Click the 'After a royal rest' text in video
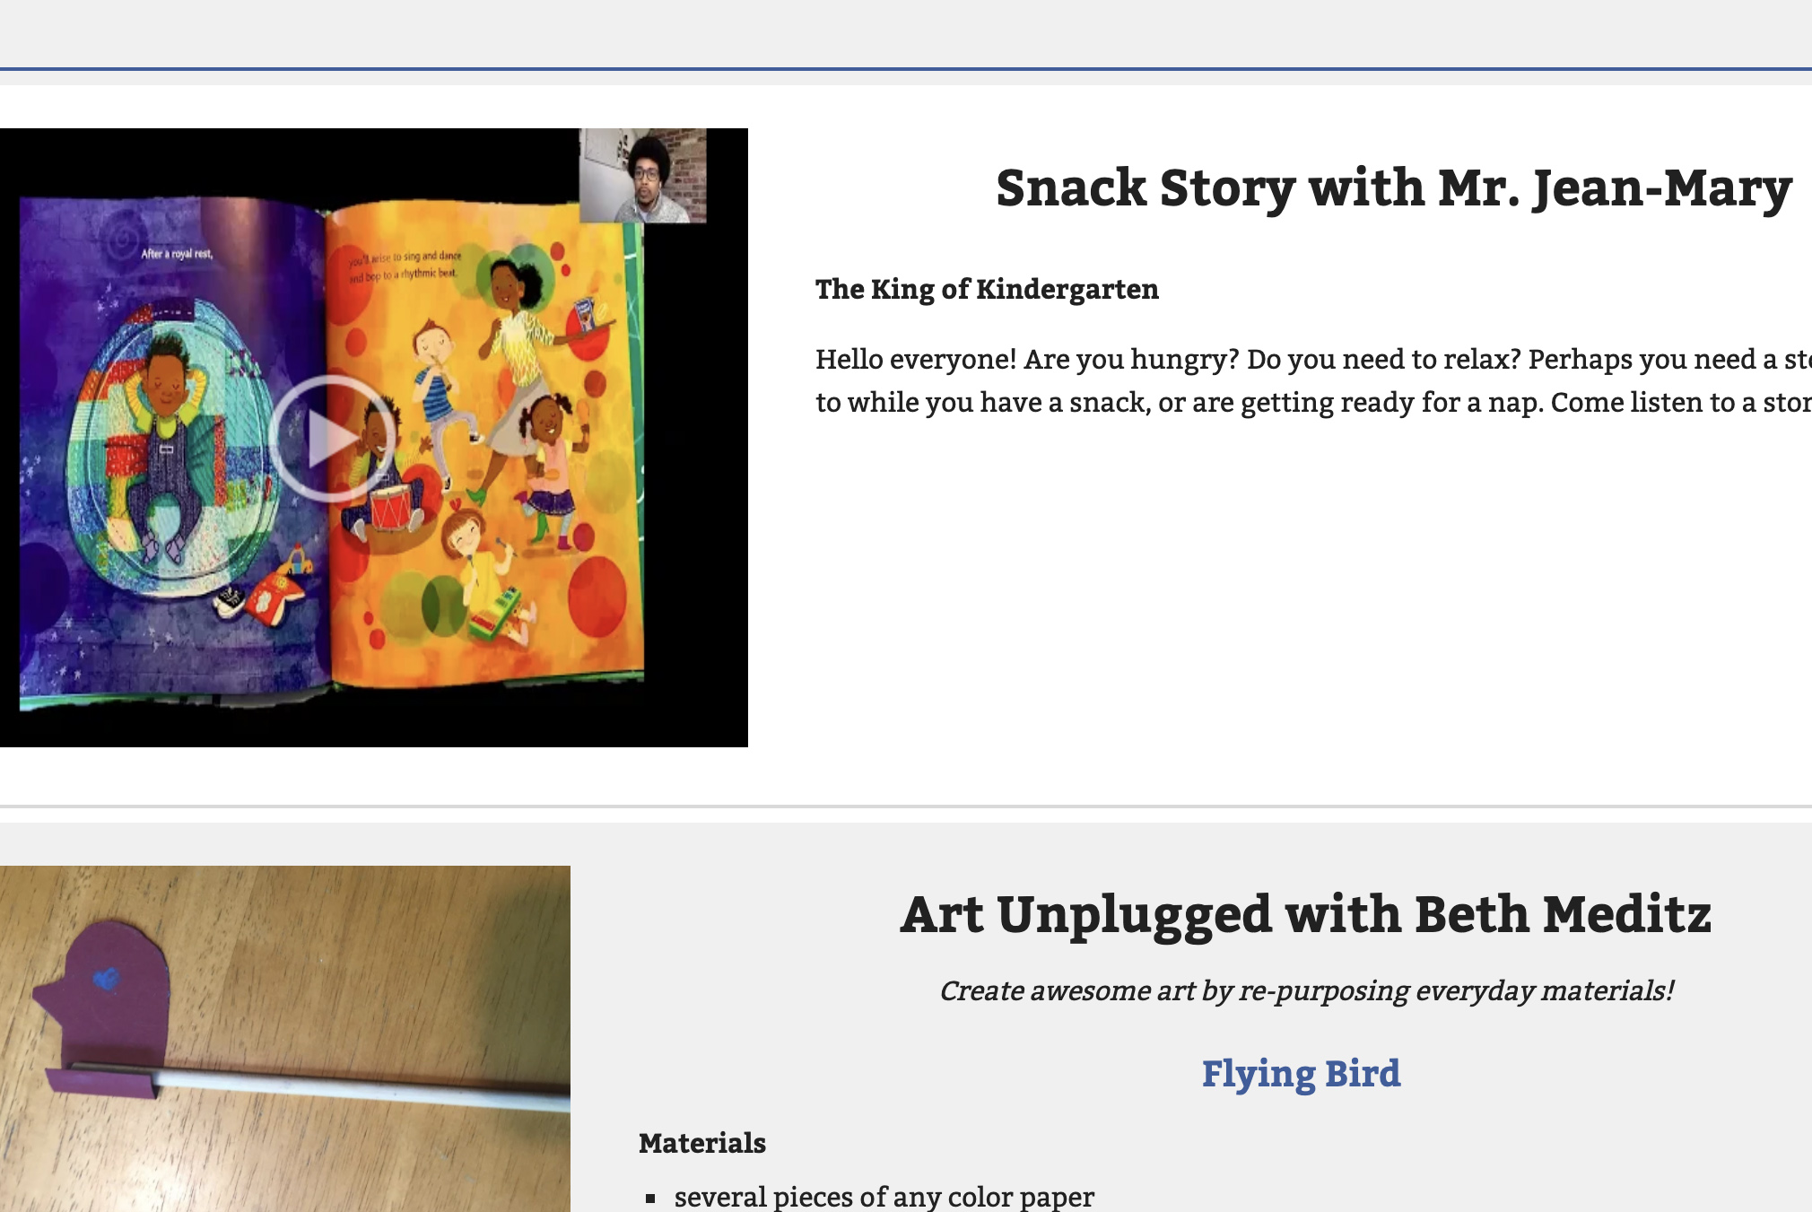The image size is (1812, 1212). 177,254
